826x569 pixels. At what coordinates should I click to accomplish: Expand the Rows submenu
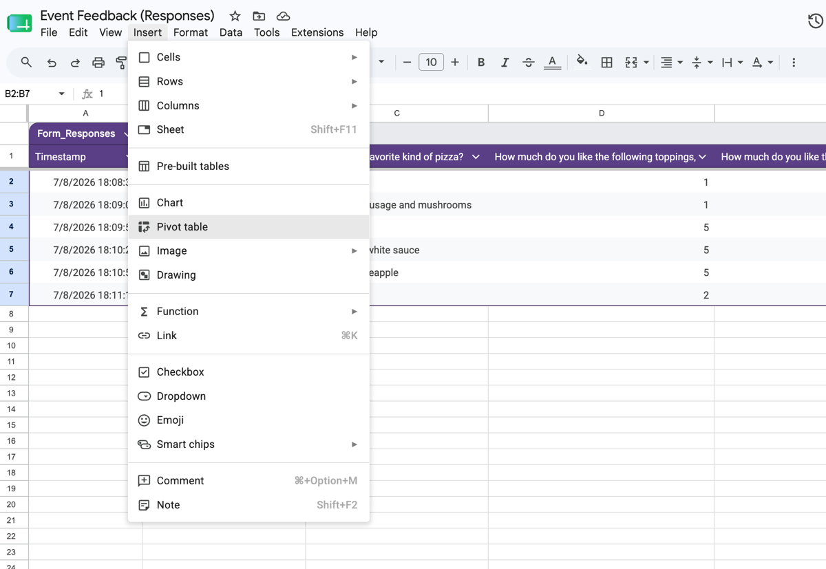(x=248, y=81)
